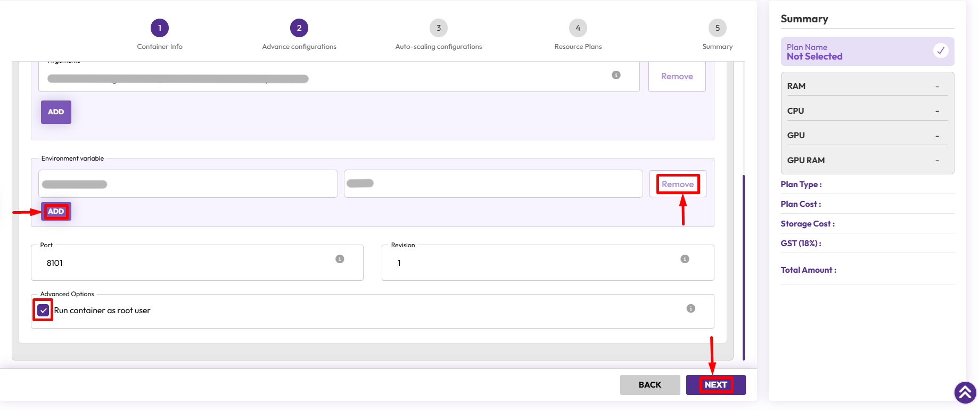Go to step 5 Summary
Viewport: 979px width, 411px height.
[717, 28]
